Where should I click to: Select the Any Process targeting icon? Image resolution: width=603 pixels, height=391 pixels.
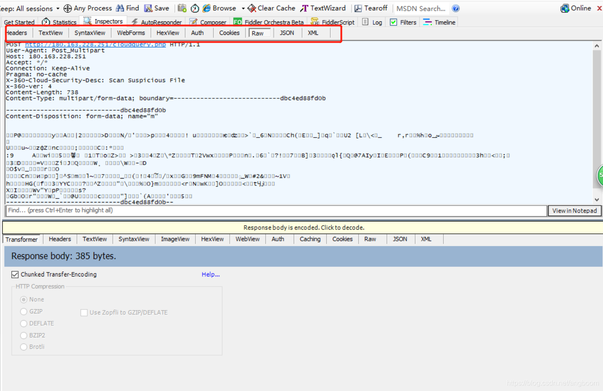[67, 8]
